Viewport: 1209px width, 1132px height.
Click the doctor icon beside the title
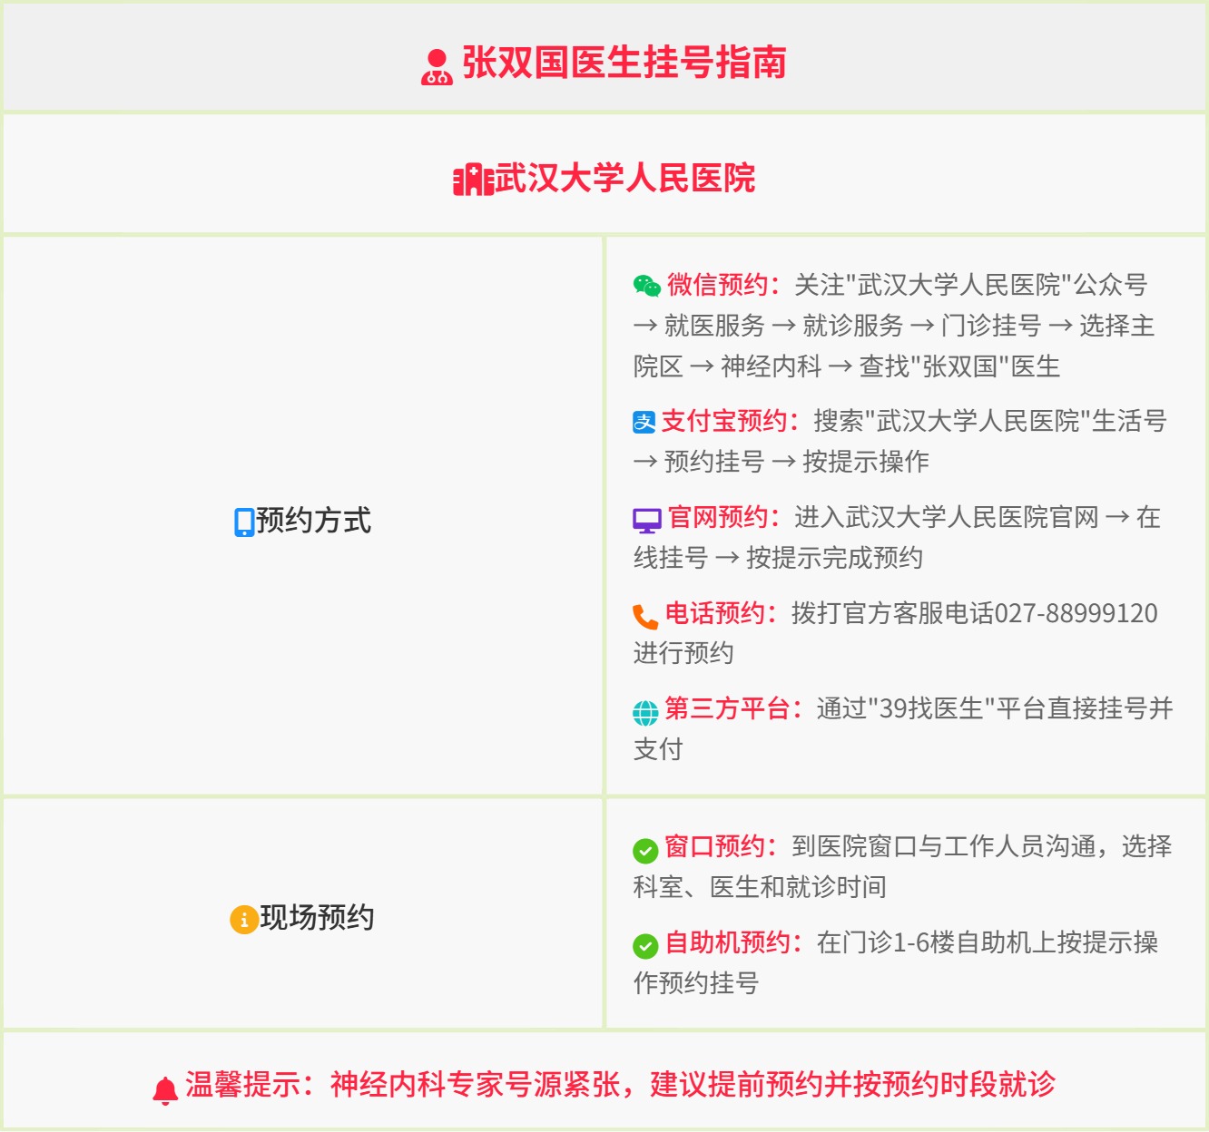pyautogui.click(x=437, y=66)
